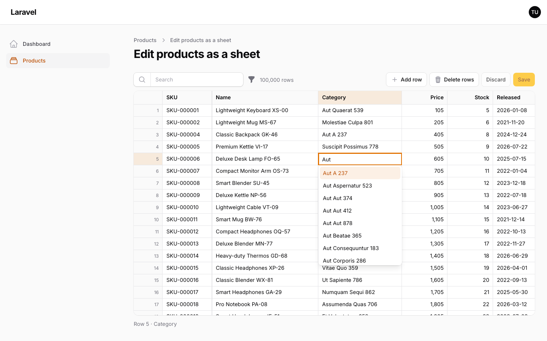547x341 pixels.
Task: Click cell 'Molestiae Culpa 801'
Action: 360,122
